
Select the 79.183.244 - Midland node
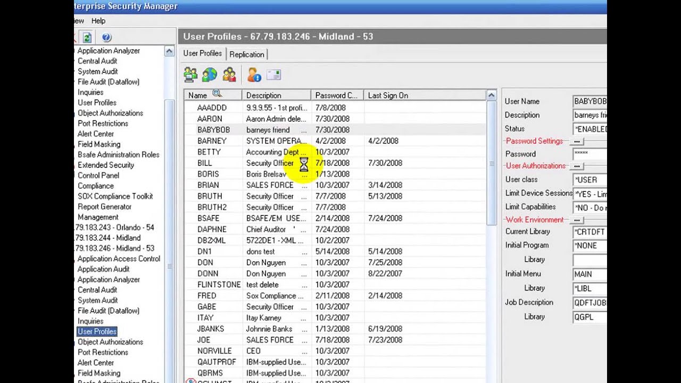(x=107, y=238)
